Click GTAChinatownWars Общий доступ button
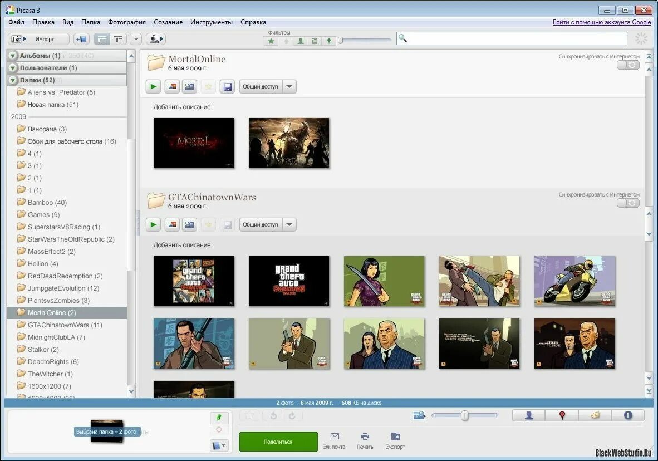This screenshot has width=658, height=461. pyautogui.click(x=261, y=224)
